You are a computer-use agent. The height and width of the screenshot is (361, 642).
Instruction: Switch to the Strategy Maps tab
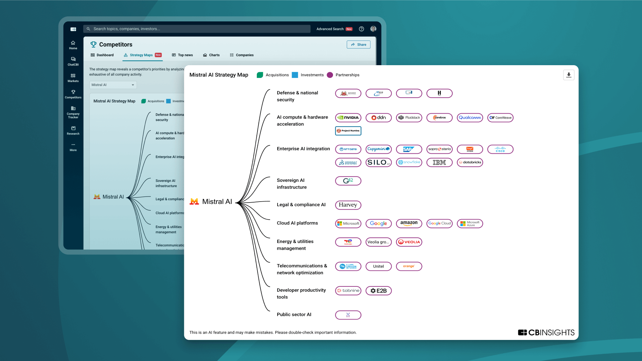point(141,55)
